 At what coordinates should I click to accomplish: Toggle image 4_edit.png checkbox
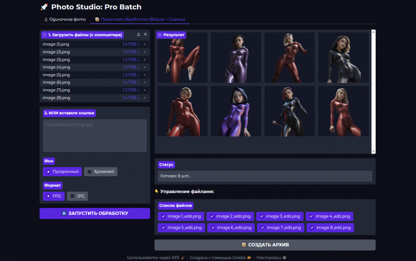311,216
